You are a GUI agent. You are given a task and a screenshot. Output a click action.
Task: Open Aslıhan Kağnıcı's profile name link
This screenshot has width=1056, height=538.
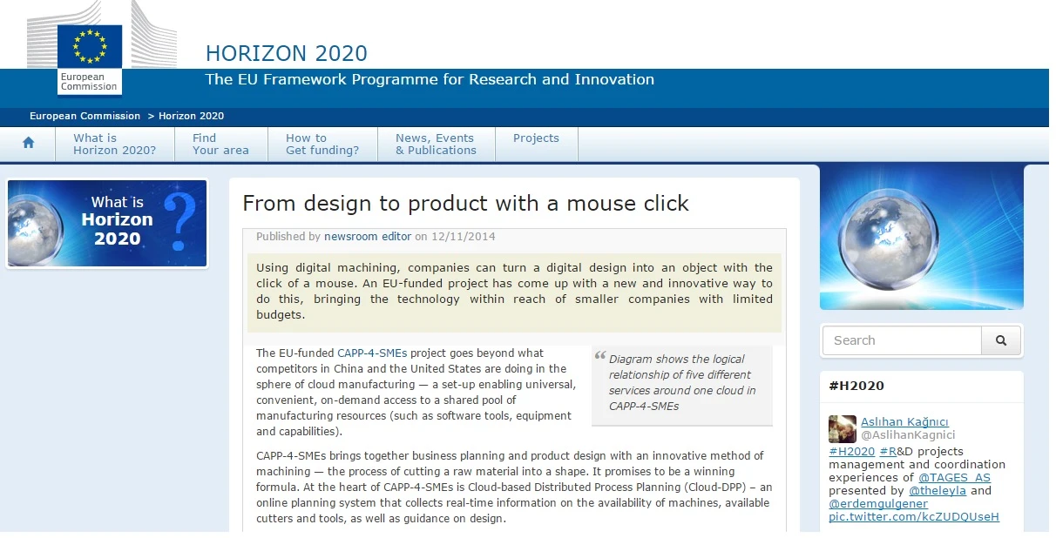pyautogui.click(x=905, y=422)
